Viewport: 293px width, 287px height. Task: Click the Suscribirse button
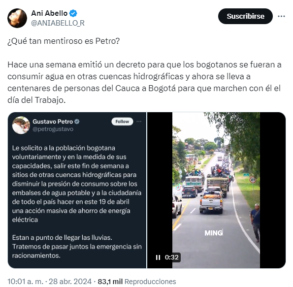[245, 16]
